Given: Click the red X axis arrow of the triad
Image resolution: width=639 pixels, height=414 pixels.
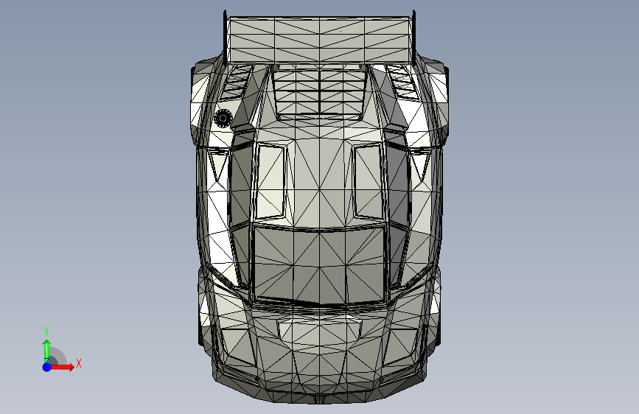Looking at the screenshot, I should click(x=62, y=367).
